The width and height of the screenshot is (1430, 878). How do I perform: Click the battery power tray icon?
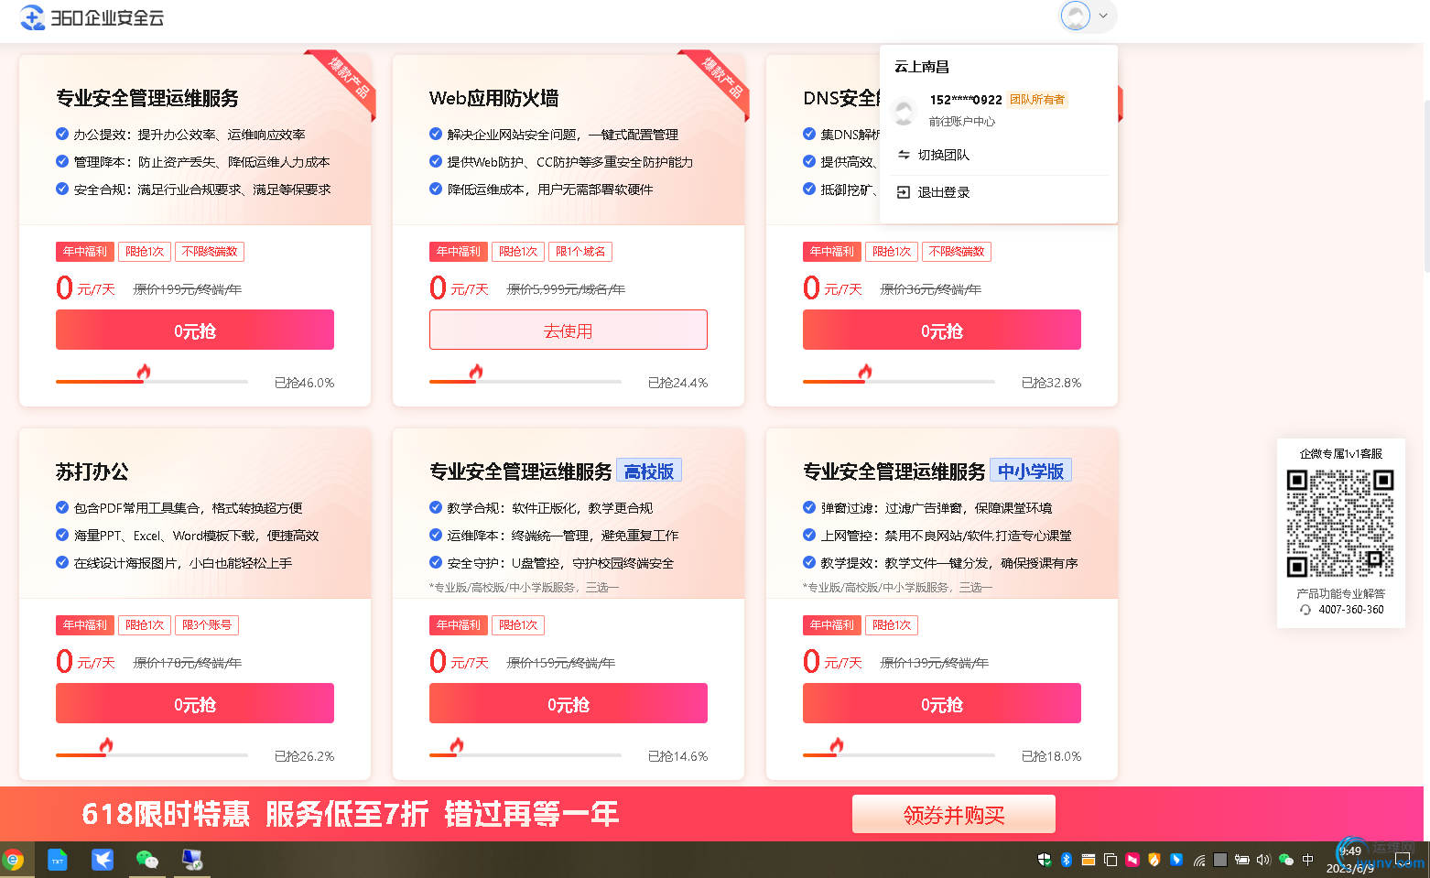click(1242, 860)
